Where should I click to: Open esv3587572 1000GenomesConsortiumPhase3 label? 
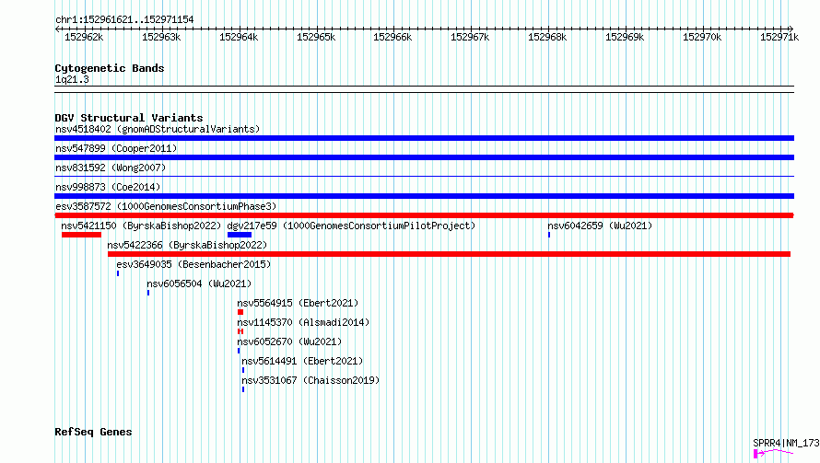[166, 206]
